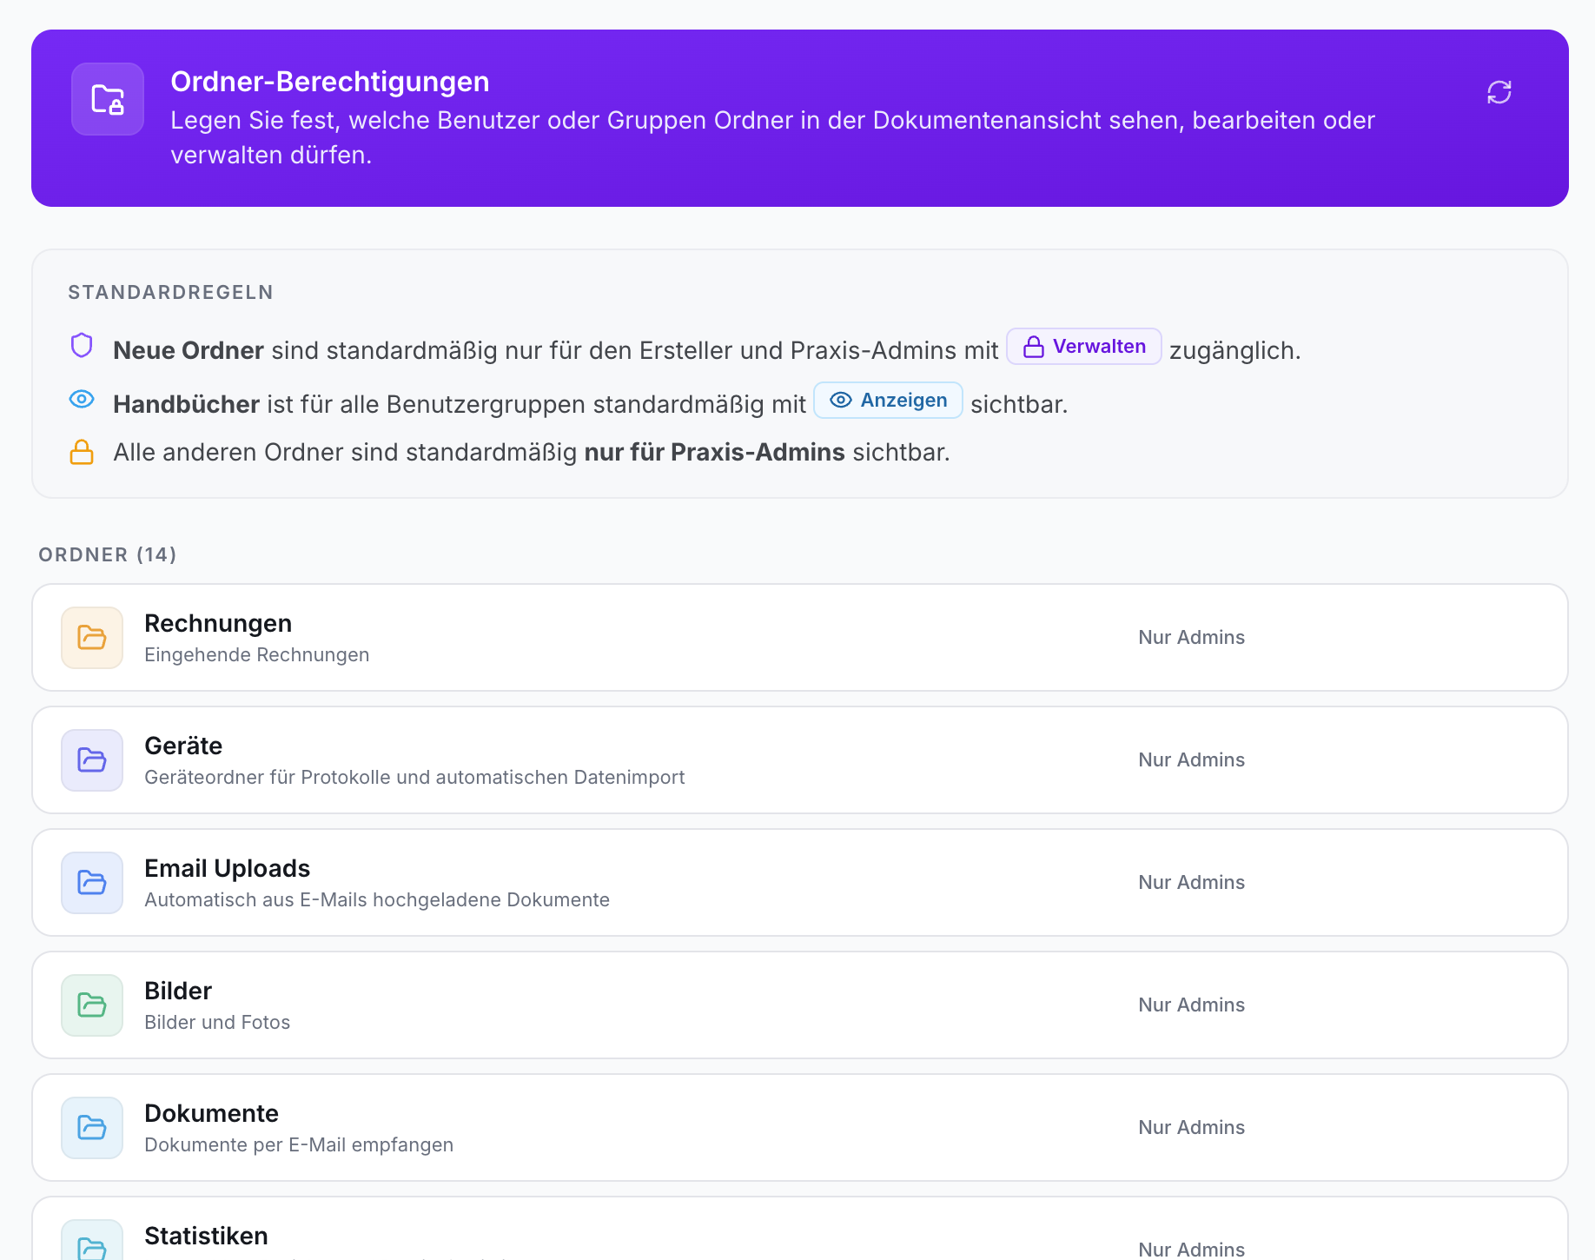Click Nur Admins status in Geräte row
The height and width of the screenshot is (1260, 1595).
tap(1191, 760)
